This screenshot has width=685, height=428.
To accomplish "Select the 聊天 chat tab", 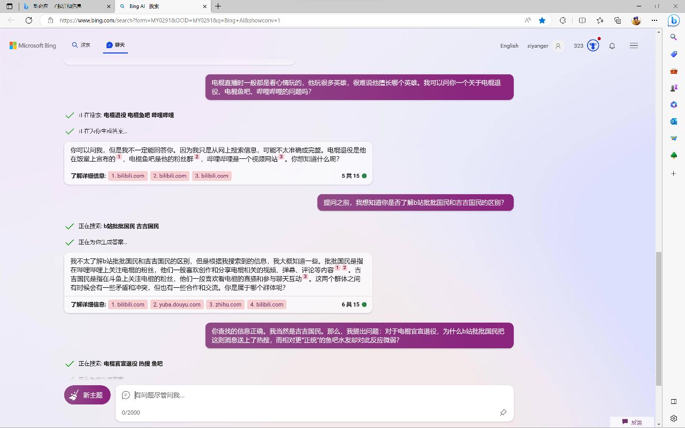I will [116, 45].
